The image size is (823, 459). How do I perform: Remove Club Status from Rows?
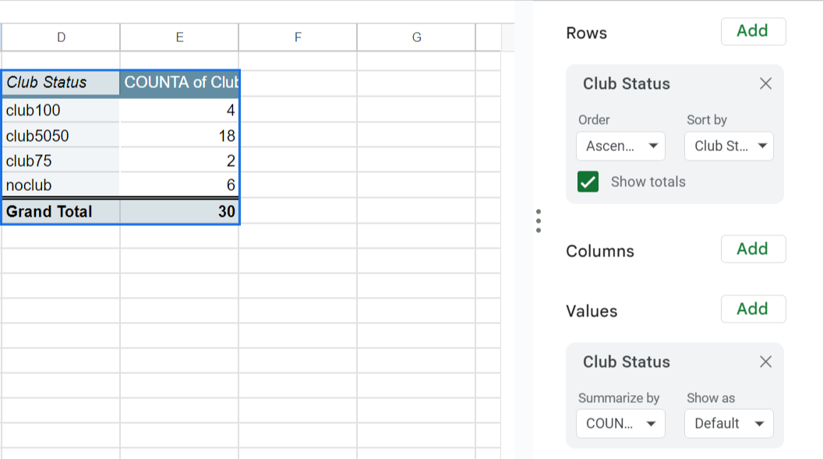[x=765, y=83]
